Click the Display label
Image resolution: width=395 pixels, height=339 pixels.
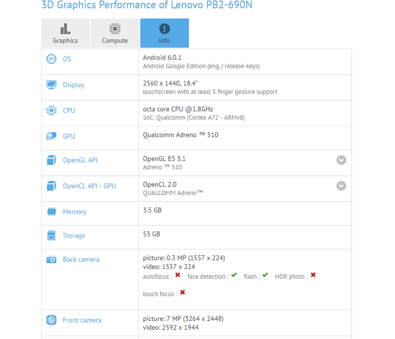pos(73,85)
